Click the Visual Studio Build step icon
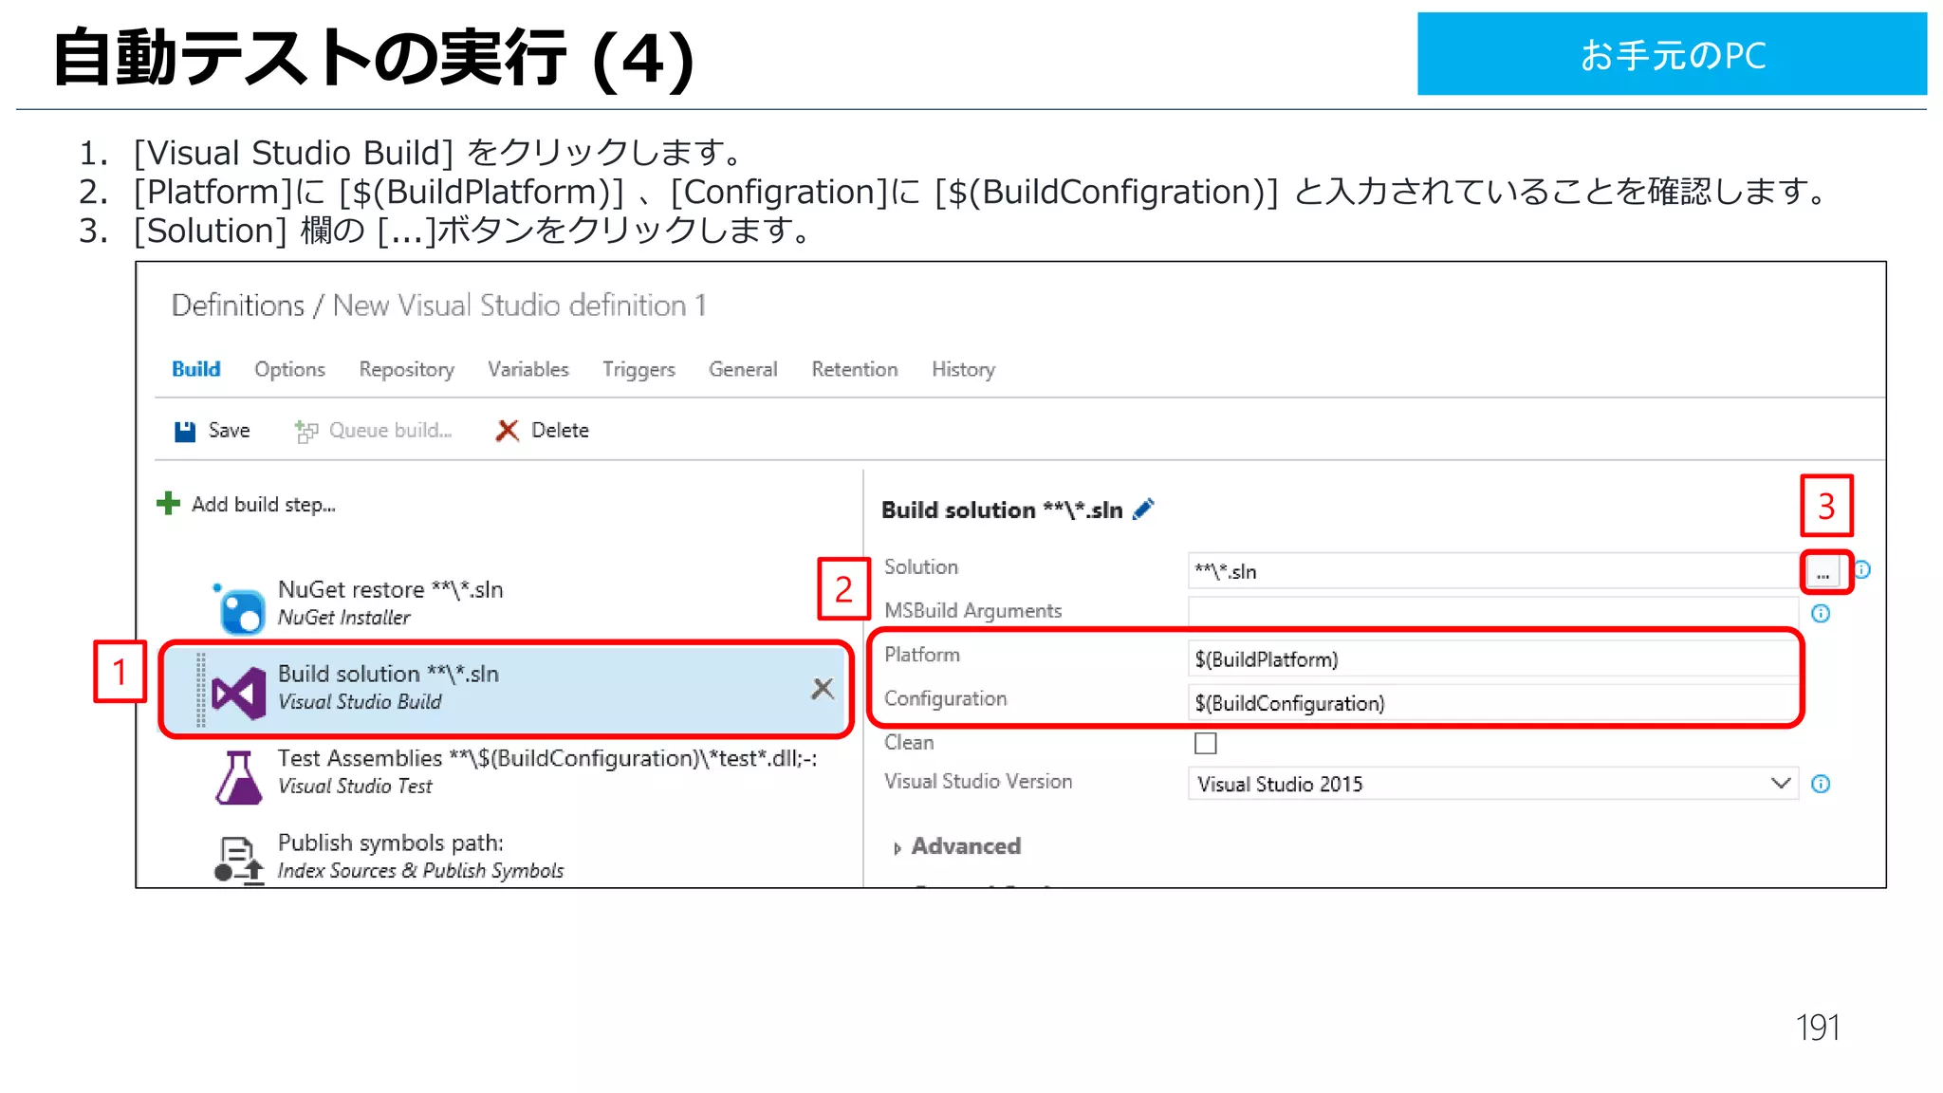1943x1093 pixels. pos(239,693)
